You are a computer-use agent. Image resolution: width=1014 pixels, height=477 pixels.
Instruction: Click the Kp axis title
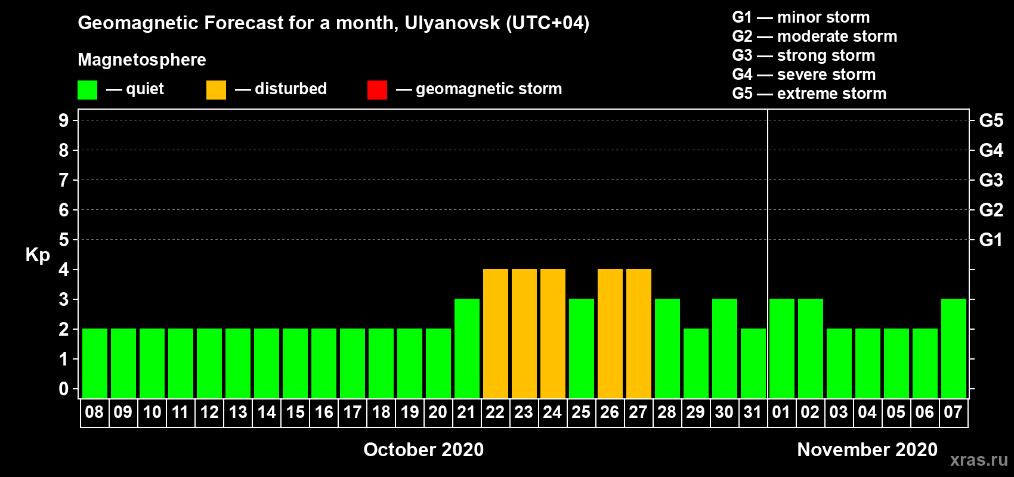click(38, 255)
